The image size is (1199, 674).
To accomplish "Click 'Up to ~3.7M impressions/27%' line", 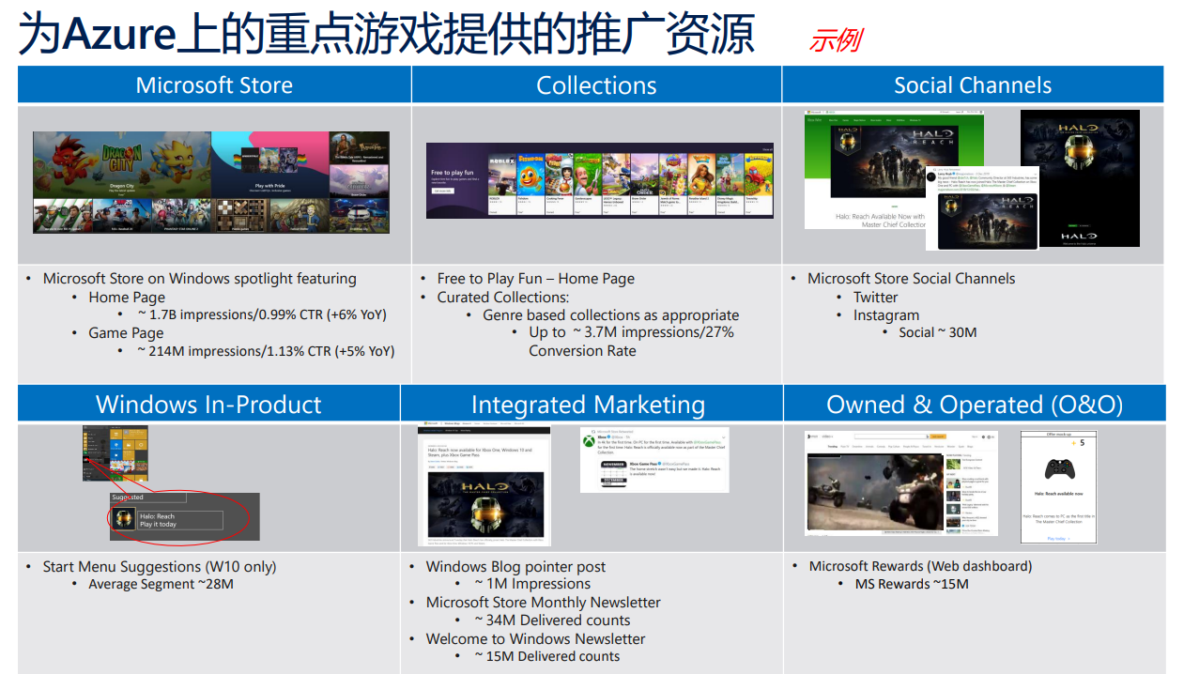I will coord(631,331).
